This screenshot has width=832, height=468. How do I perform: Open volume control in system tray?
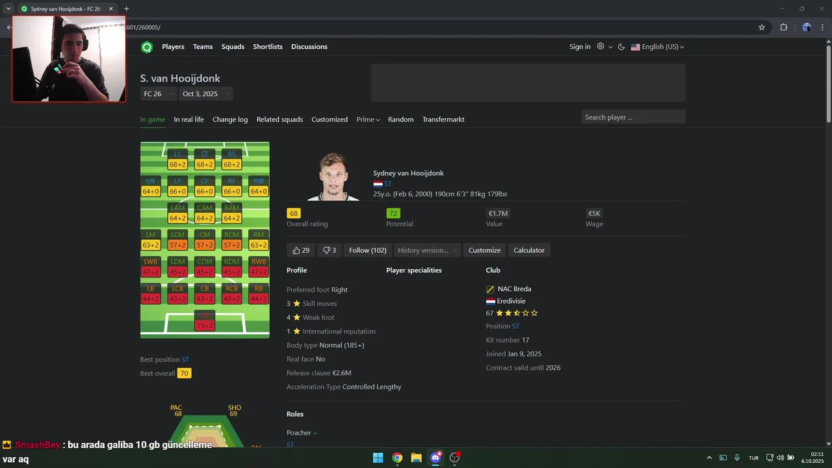780,458
